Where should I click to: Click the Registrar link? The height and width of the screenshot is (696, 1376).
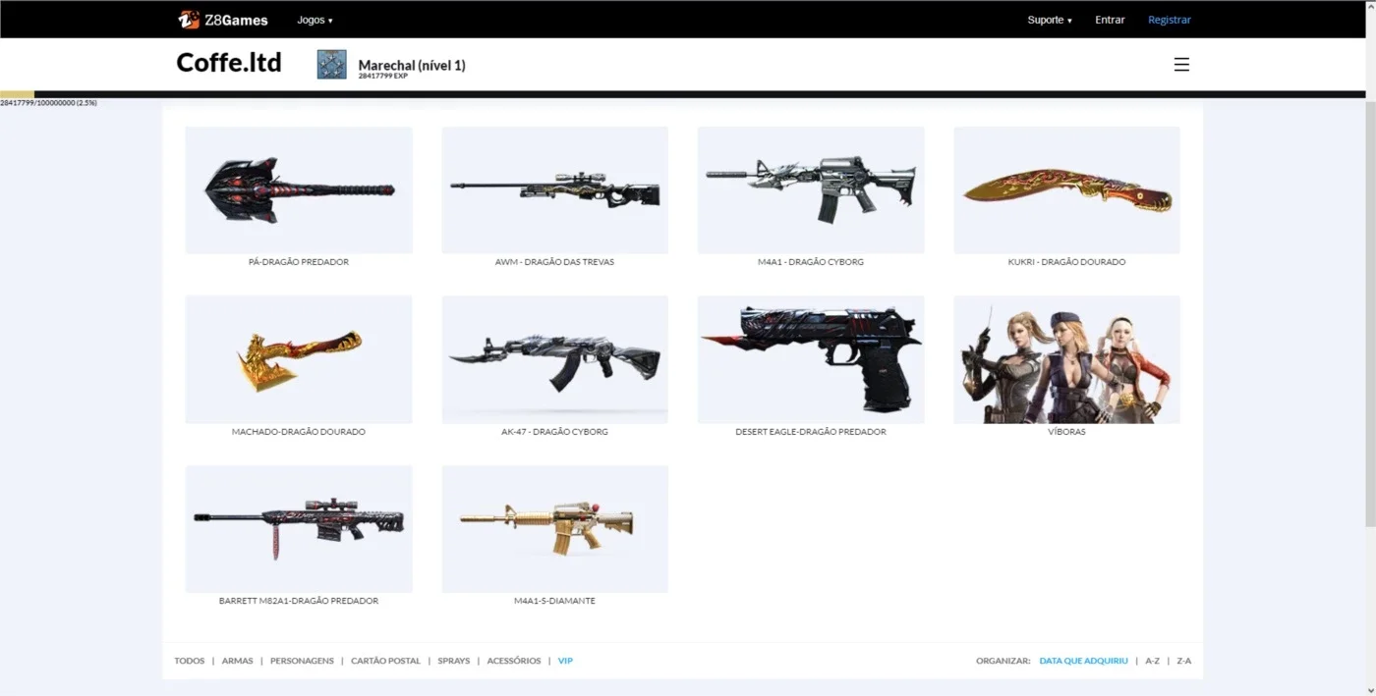click(x=1170, y=20)
